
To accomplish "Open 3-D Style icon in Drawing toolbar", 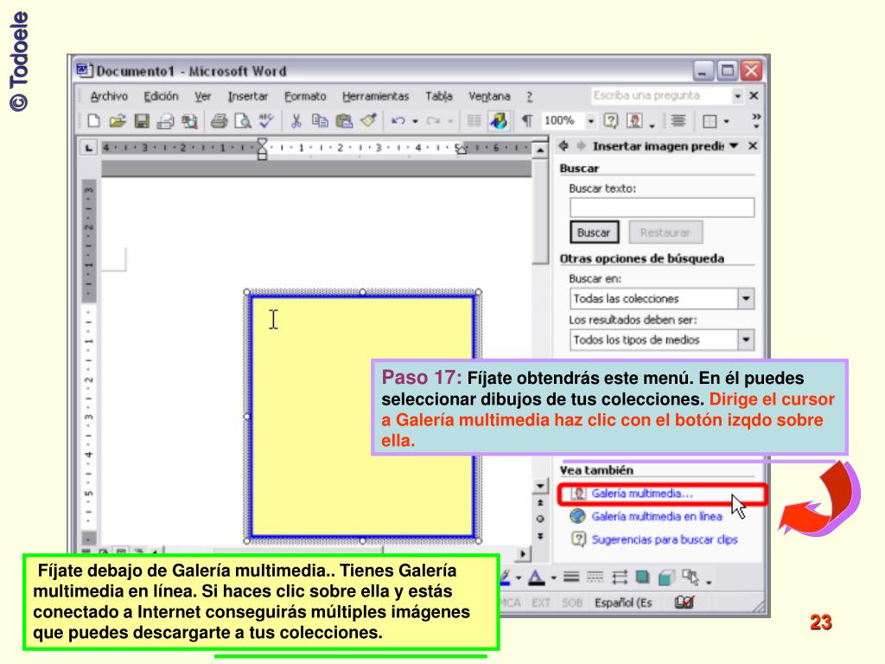I will 666,578.
